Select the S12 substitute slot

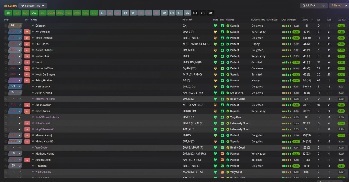[x=187, y=13]
